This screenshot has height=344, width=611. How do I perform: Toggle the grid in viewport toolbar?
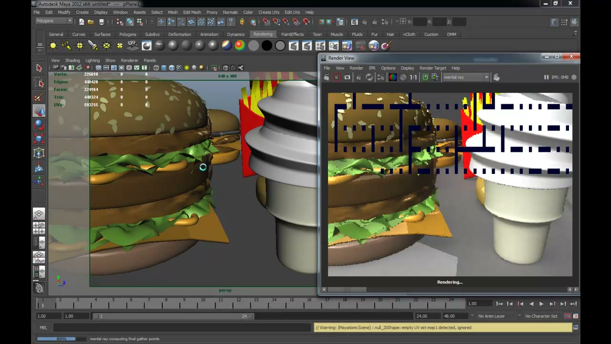pyautogui.click(x=98, y=68)
